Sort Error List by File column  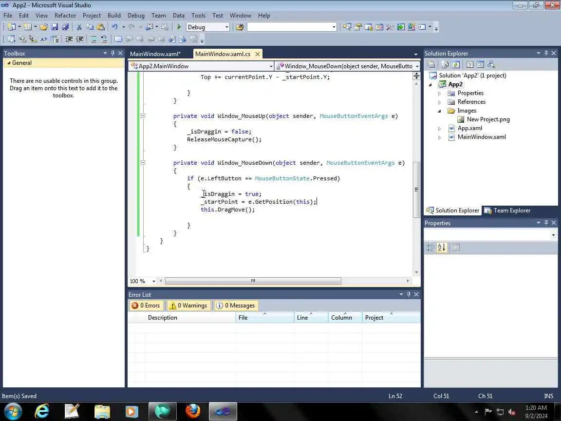[265, 318]
